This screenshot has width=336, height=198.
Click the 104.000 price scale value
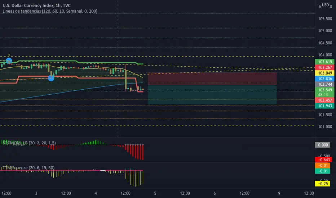click(x=325, y=55)
